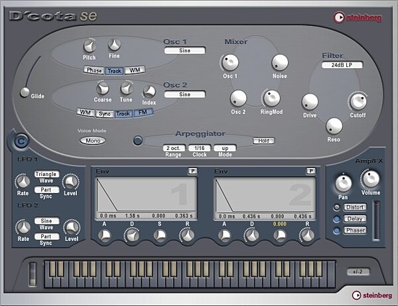Click the Env 1 Sustain knob
Viewport: 398px width, 306px height.
[x=160, y=236]
